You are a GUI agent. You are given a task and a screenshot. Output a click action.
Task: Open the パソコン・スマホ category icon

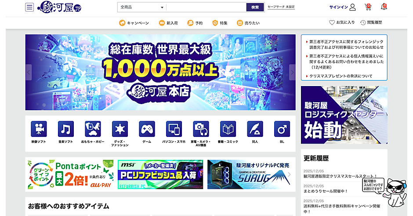coord(174,129)
